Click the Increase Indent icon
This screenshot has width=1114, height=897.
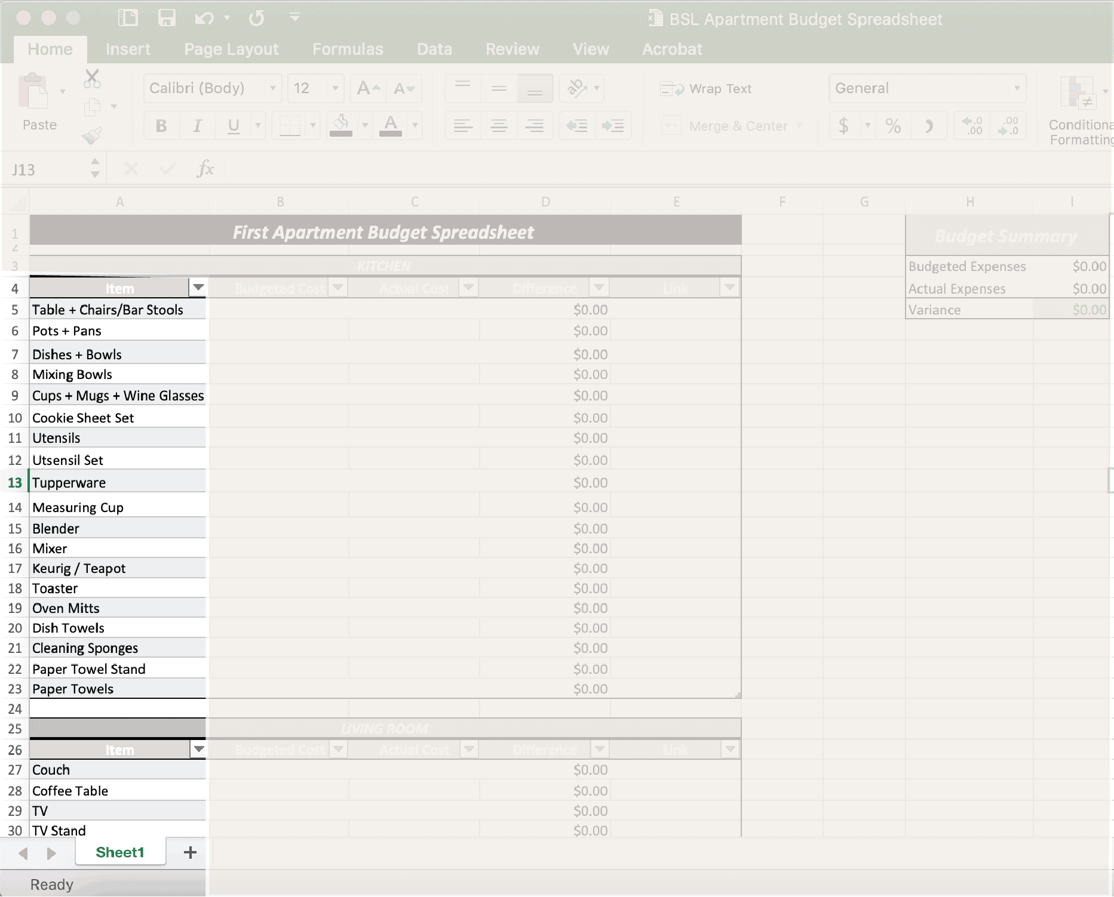coord(613,126)
